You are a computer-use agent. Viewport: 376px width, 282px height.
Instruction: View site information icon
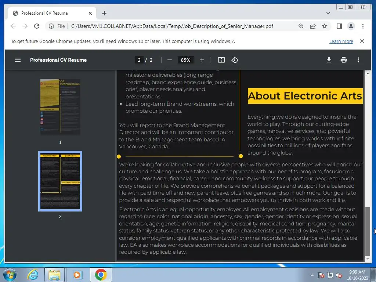(x=51, y=26)
